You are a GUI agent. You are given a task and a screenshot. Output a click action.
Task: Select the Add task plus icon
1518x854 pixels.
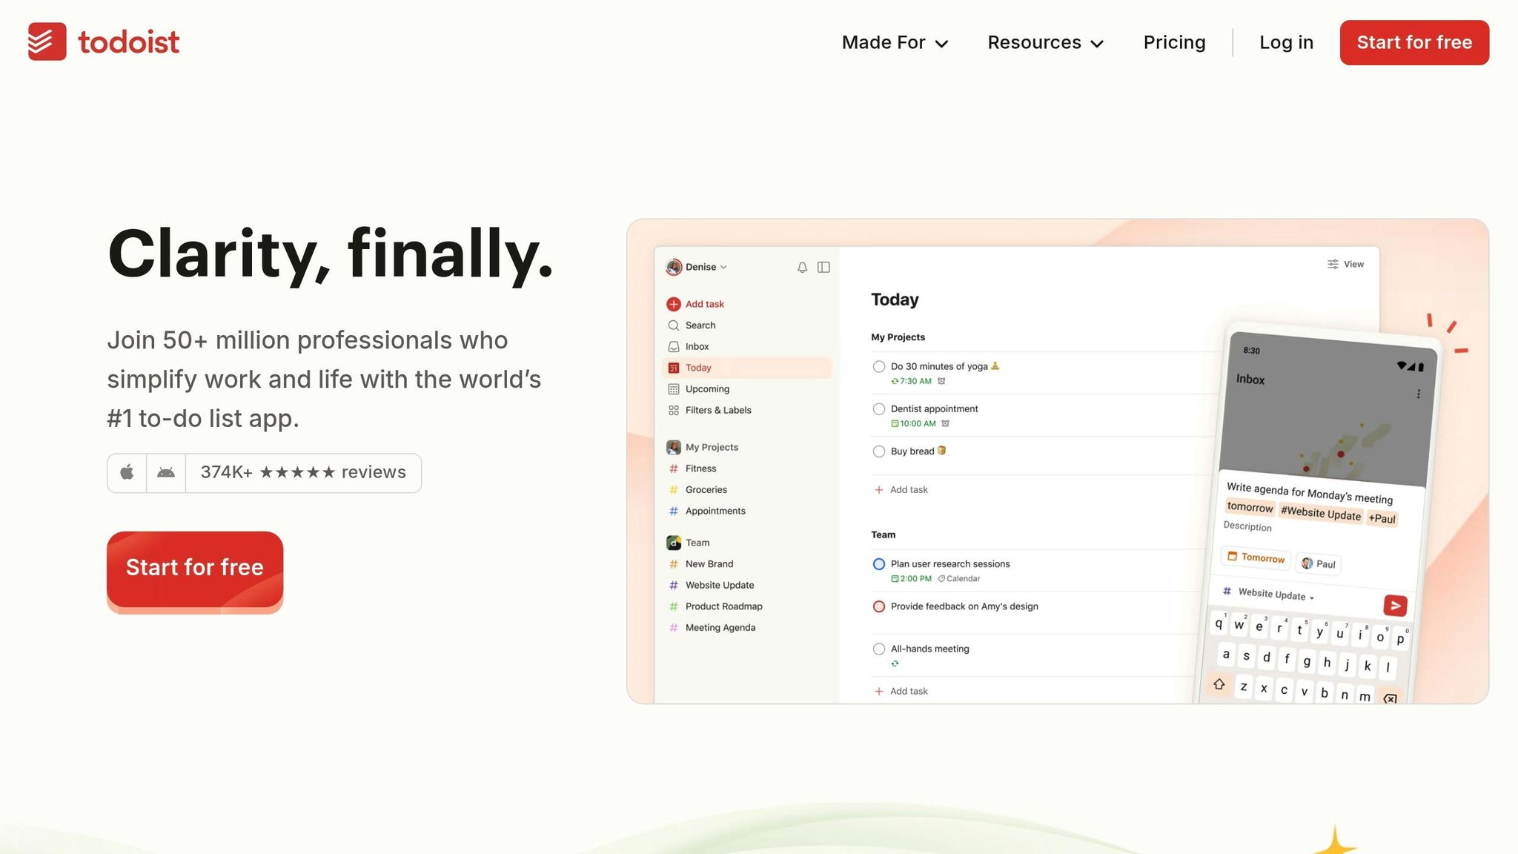tap(673, 304)
